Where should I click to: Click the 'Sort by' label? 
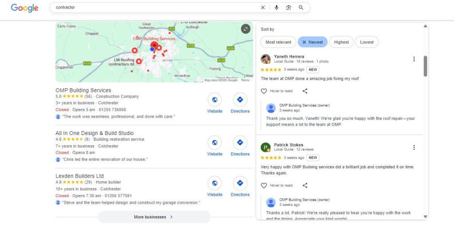[267, 29]
